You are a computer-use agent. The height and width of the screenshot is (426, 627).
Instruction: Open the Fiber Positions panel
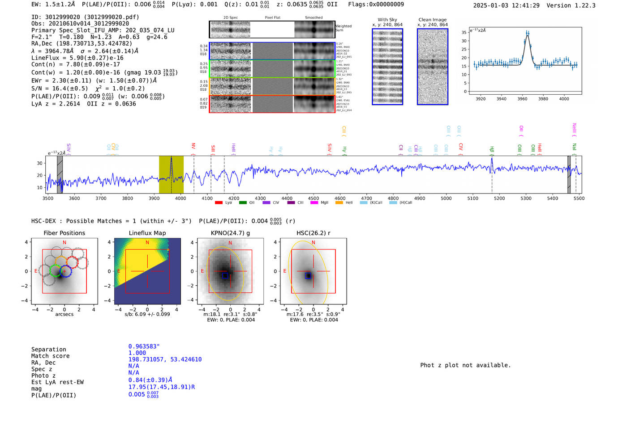click(x=64, y=271)
